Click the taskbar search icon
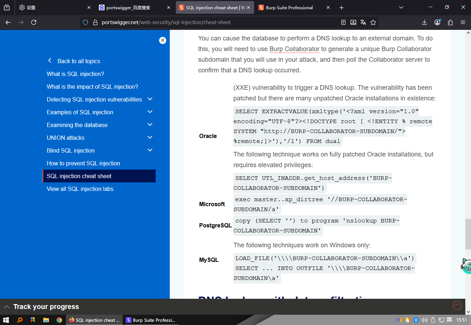Viewport: 471px width, 325px height. 20,320
